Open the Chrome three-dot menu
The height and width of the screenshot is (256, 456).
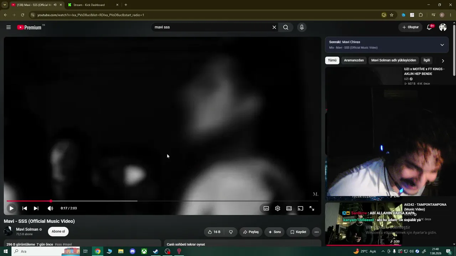[x=451, y=15]
